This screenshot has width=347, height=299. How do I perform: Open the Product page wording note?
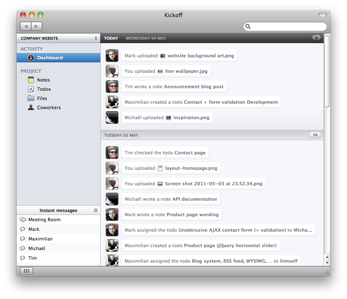[x=171, y=215]
